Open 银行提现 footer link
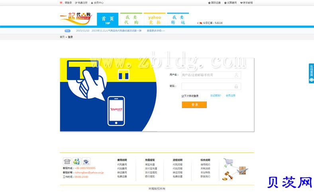 150,176
